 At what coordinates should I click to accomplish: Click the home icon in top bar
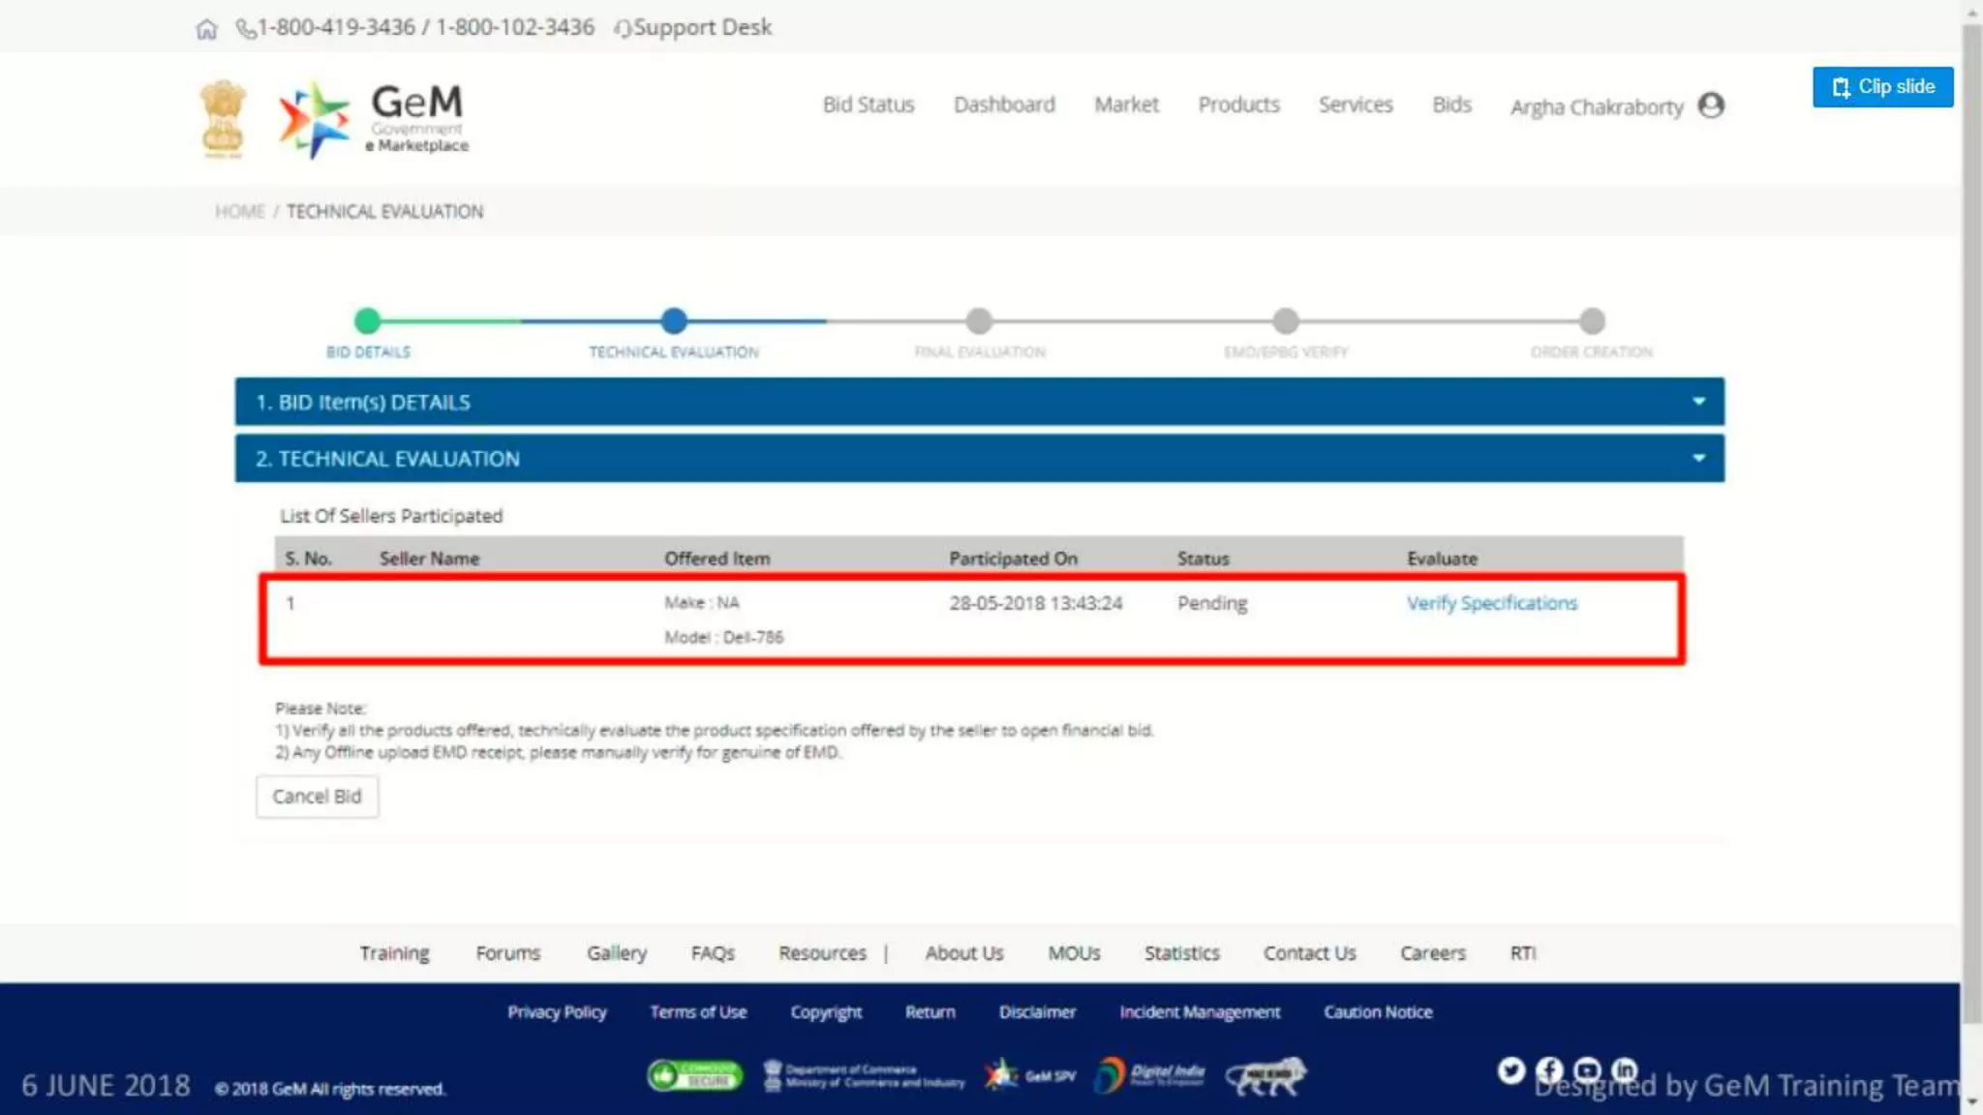(206, 29)
